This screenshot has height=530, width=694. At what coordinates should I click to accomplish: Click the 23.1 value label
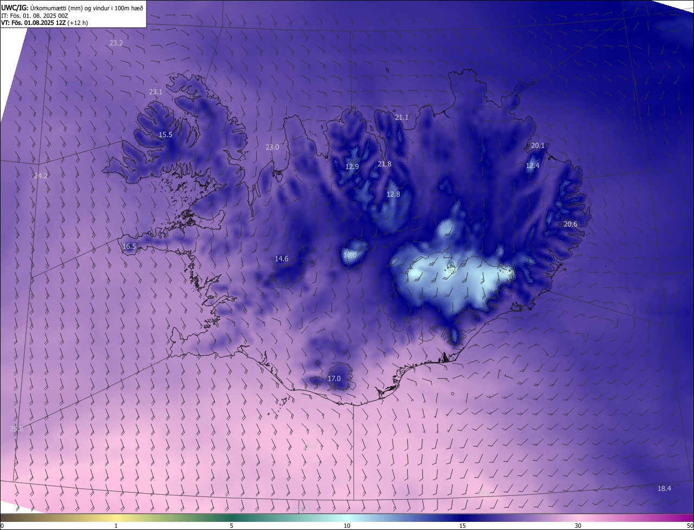click(x=156, y=92)
